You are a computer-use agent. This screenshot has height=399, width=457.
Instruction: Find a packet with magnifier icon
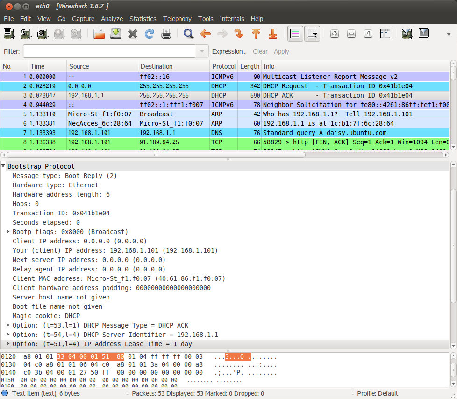189,34
